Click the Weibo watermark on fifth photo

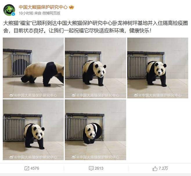(x=95, y=157)
